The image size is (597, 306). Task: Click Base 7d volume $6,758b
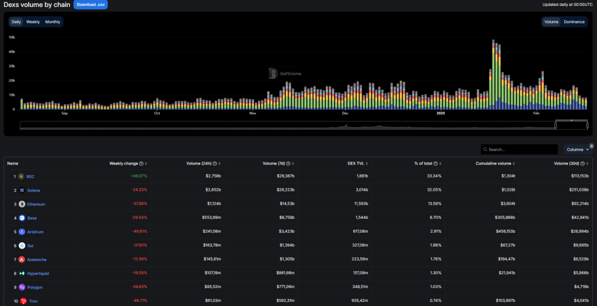tap(286, 218)
